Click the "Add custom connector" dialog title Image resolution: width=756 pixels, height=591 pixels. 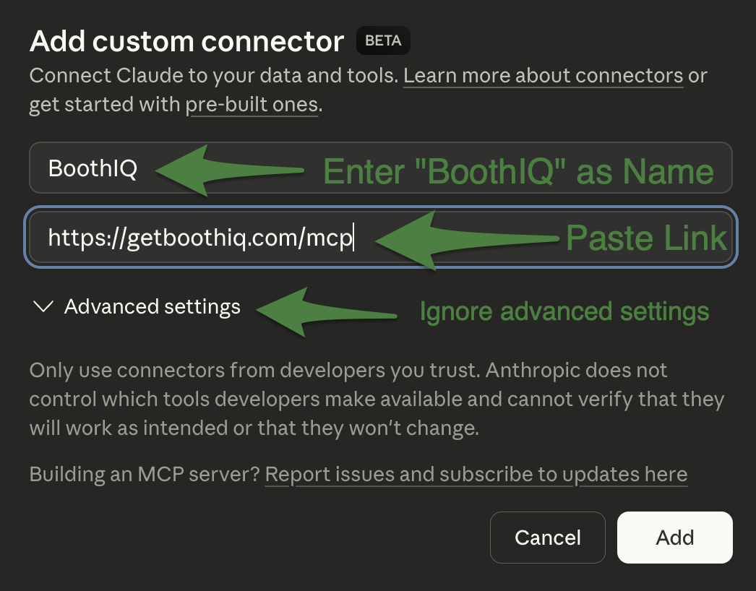click(186, 40)
